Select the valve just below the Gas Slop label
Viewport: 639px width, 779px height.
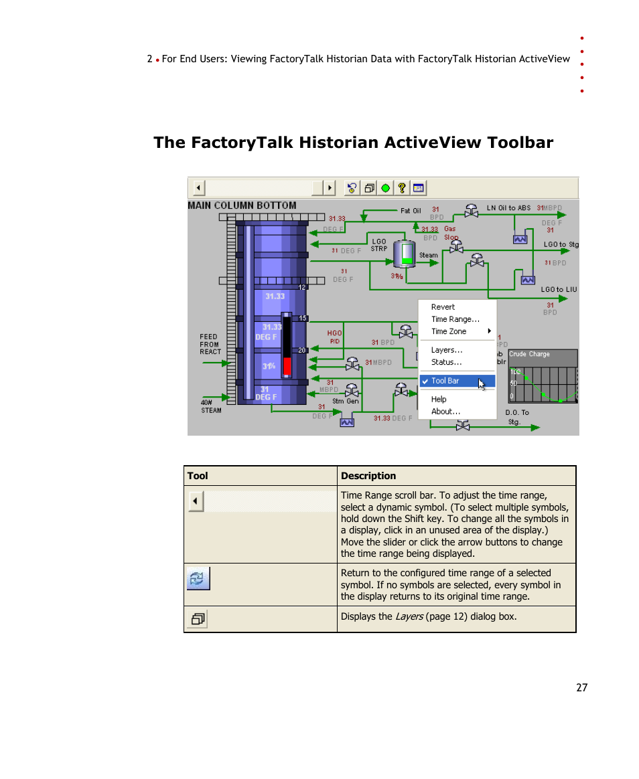pyautogui.click(x=456, y=246)
